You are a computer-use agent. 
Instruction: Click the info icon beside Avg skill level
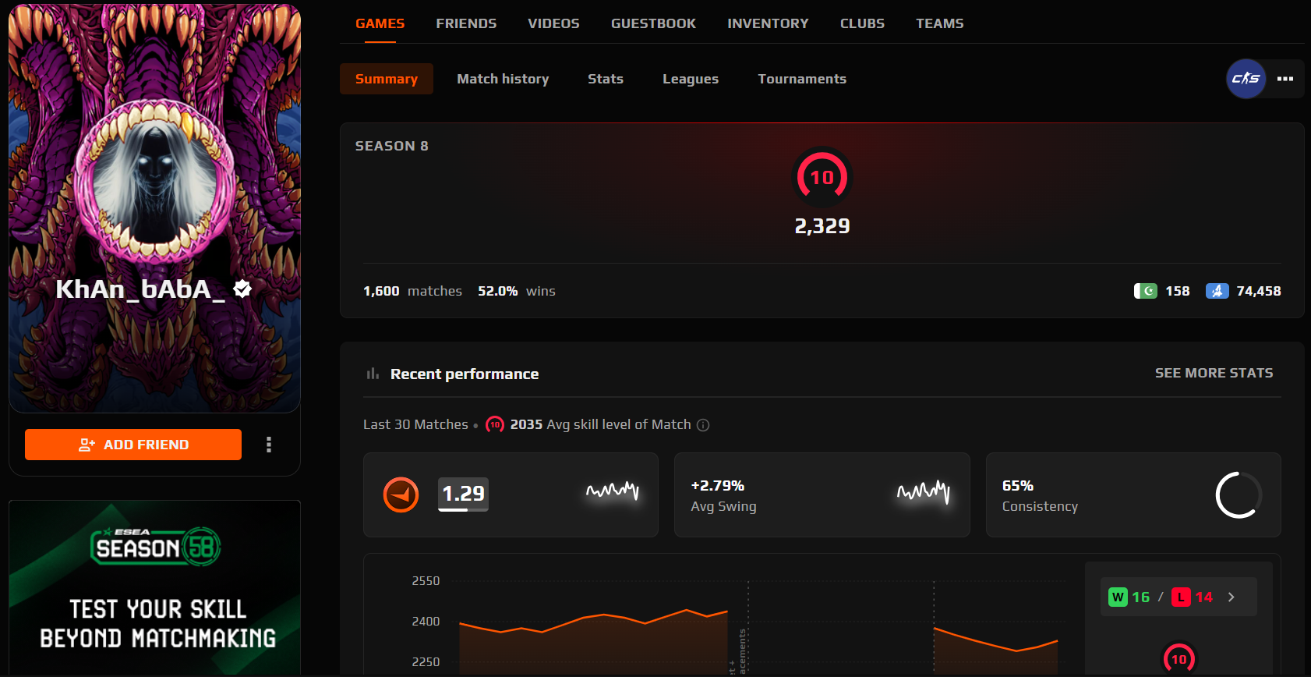coord(703,425)
